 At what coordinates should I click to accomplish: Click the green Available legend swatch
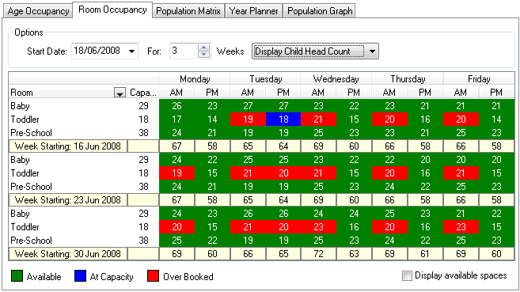(17, 275)
